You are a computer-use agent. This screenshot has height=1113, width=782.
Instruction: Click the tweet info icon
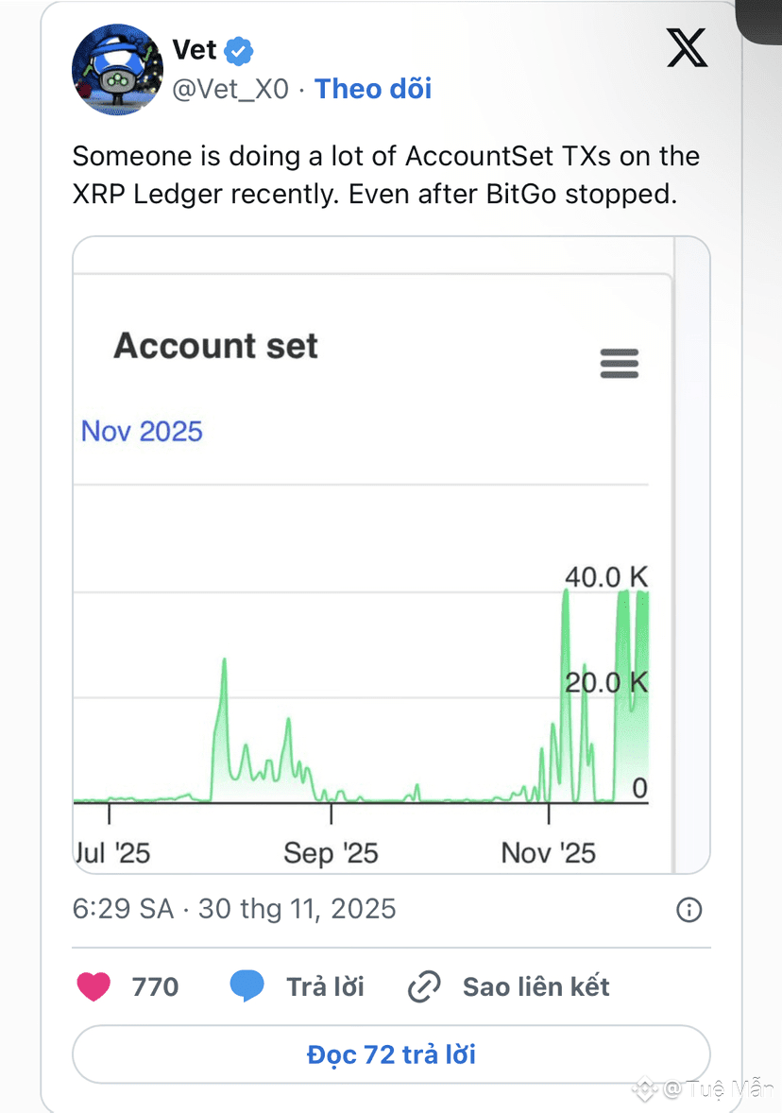pyautogui.click(x=689, y=909)
